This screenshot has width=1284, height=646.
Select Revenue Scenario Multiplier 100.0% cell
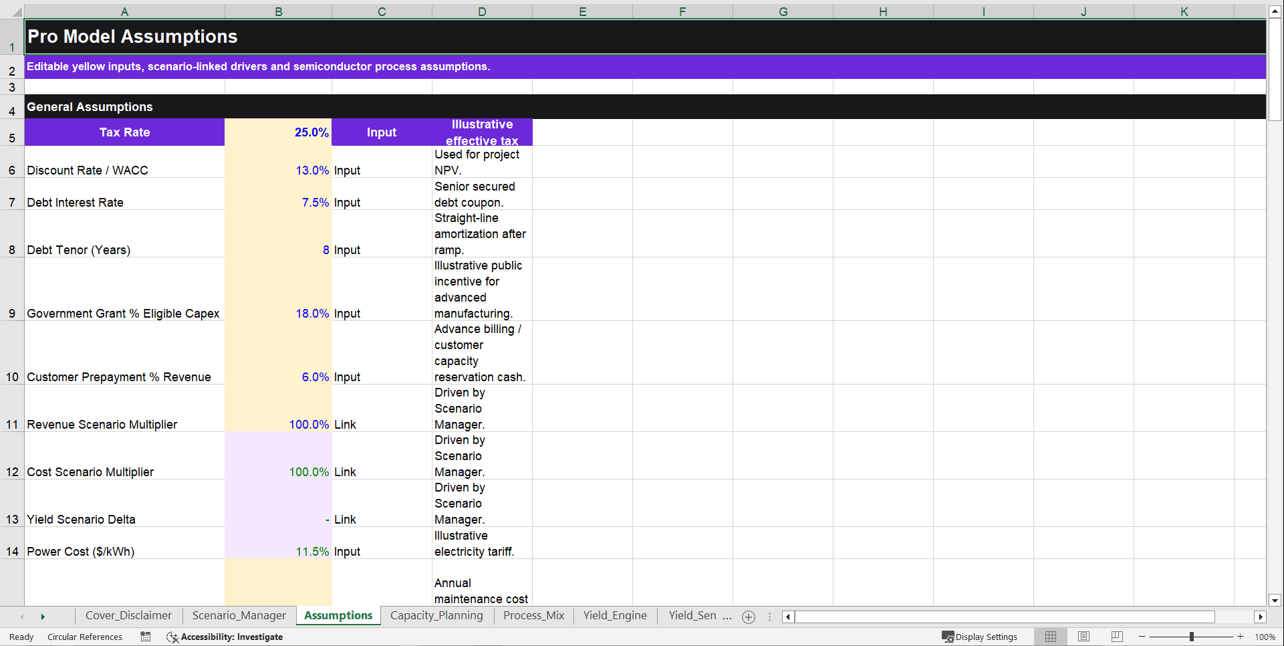[278, 408]
